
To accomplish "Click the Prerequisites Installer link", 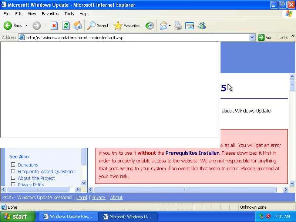I will (192, 153).
